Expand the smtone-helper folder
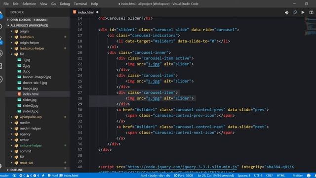Viewport: 316px width, 178px height. pos(31,145)
